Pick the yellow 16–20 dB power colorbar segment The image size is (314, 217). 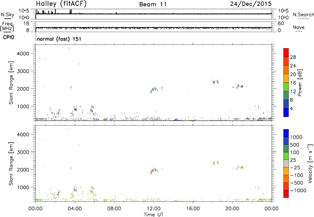pos(286,78)
